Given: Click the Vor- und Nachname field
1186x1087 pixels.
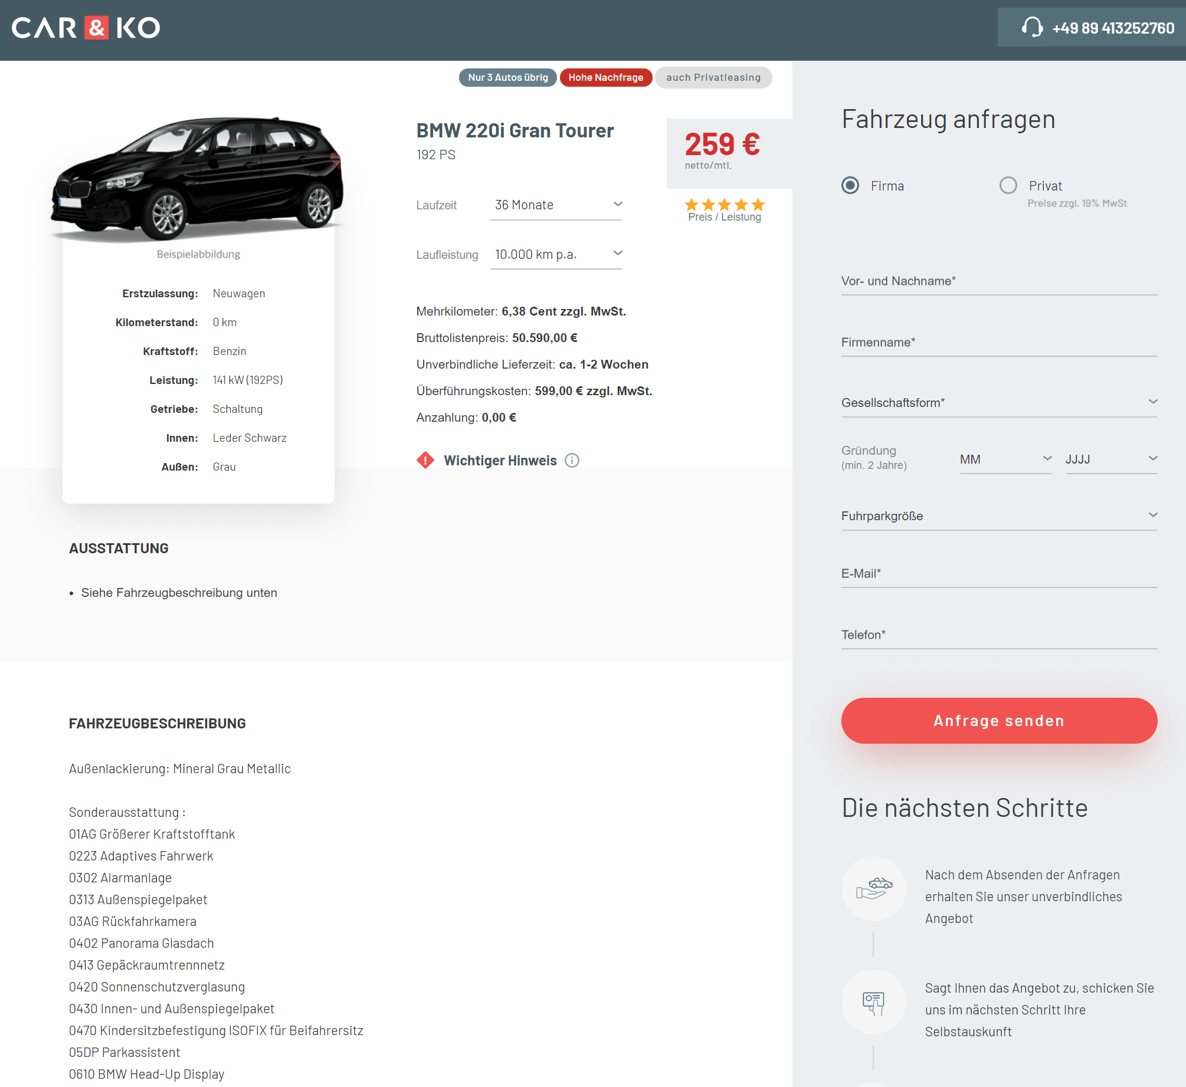Looking at the screenshot, I should click(x=999, y=281).
